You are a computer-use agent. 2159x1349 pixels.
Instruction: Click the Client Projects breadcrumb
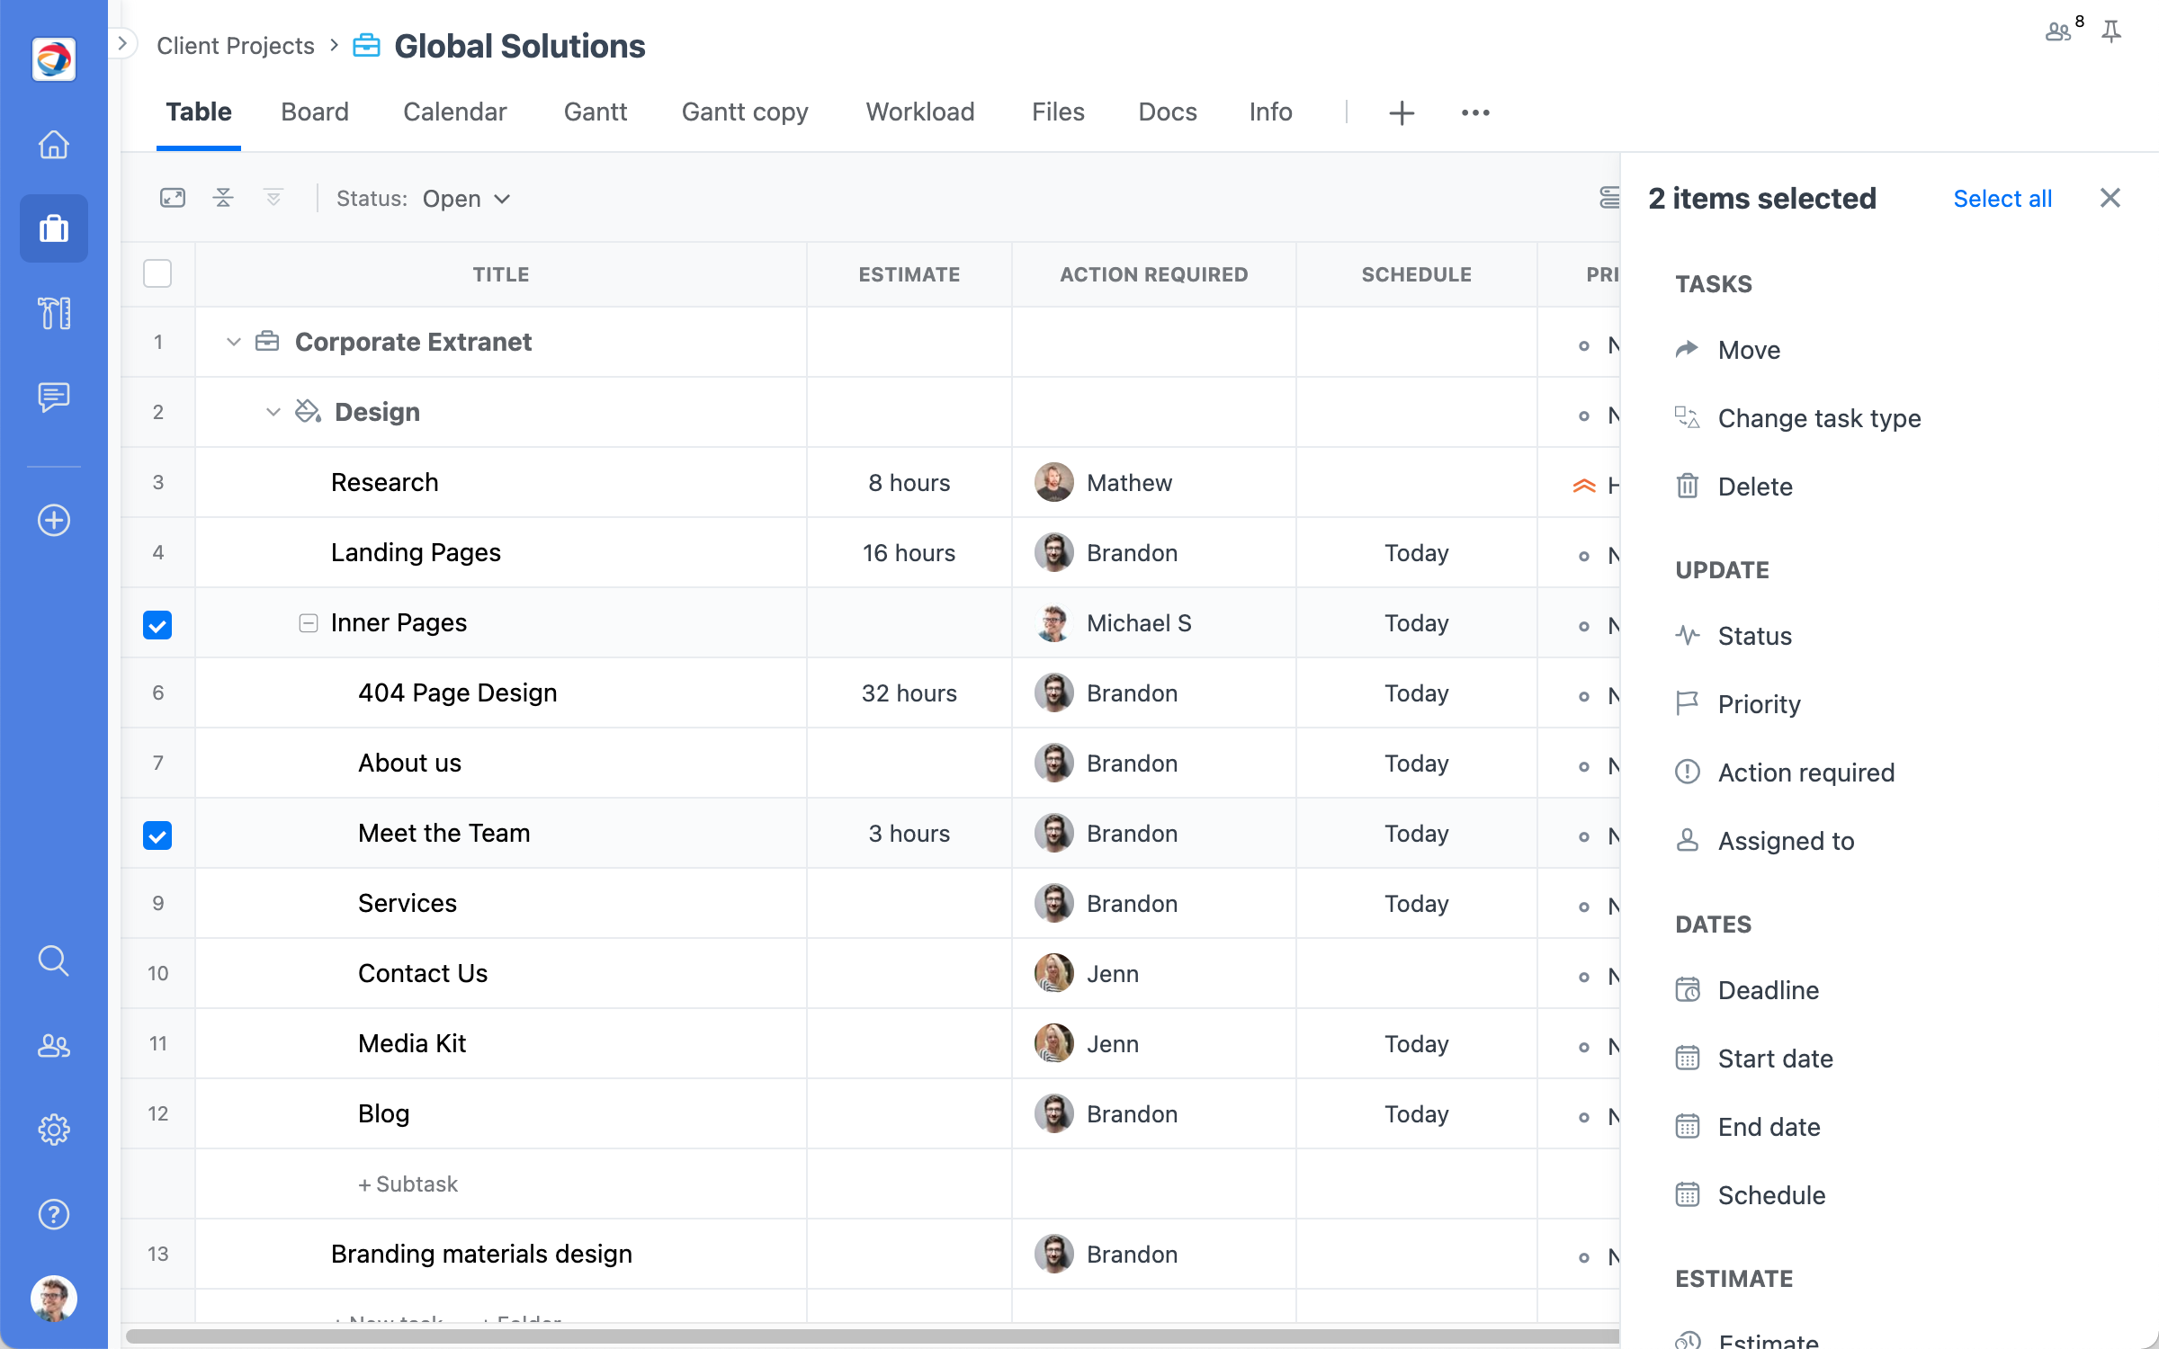click(x=236, y=46)
